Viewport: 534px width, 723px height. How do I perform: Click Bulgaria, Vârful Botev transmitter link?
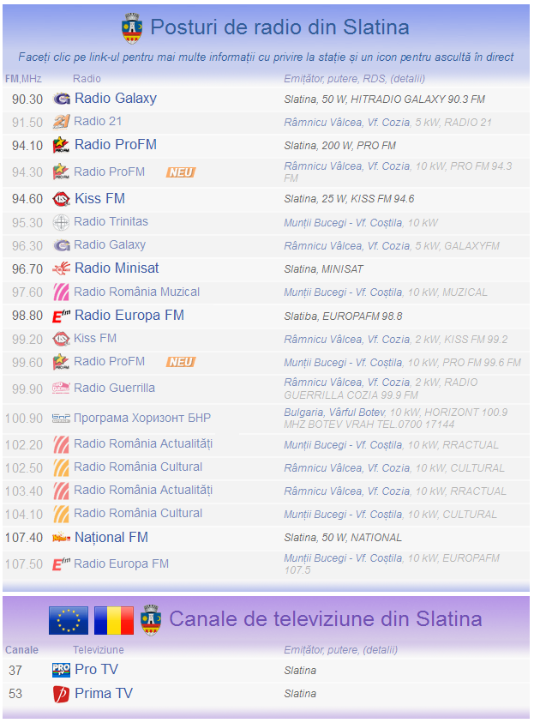click(x=334, y=413)
